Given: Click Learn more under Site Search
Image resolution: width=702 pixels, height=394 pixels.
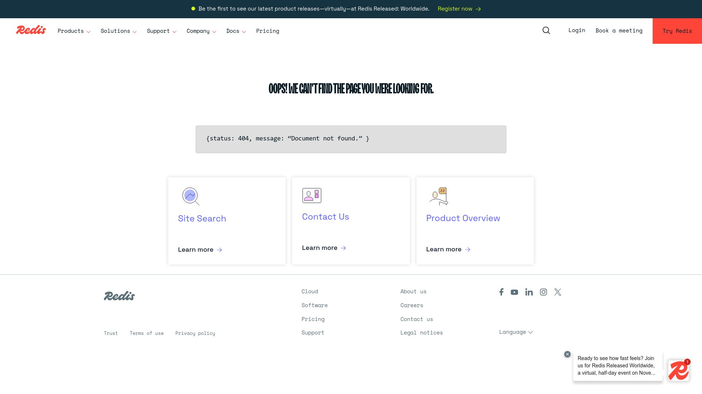Looking at the screenshot, I should [200, 250].
